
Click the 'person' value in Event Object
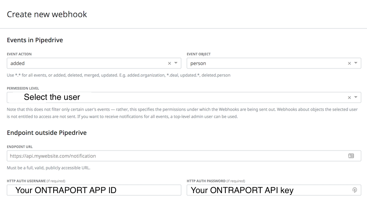(x=198, y=64)
